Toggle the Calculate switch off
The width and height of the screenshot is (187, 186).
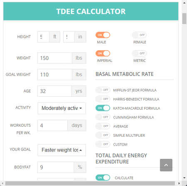[x=103, y=178]
